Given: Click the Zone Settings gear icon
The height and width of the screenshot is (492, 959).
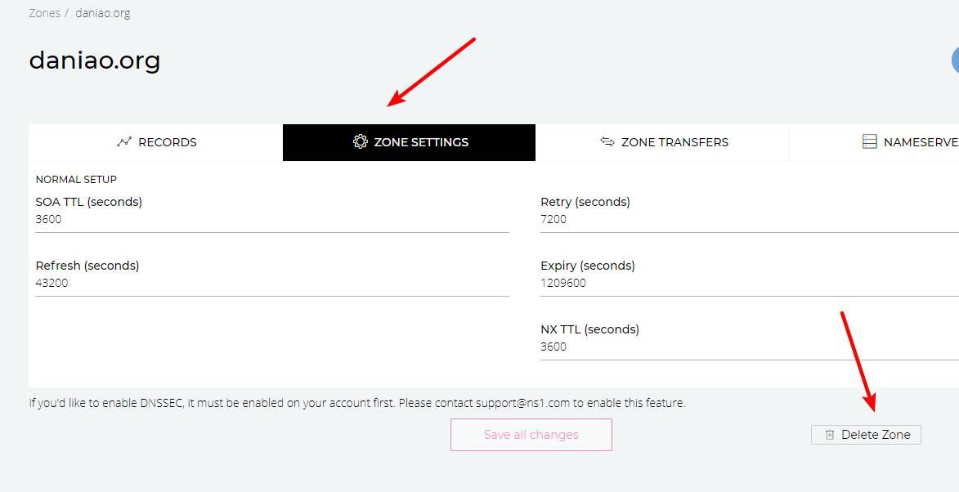Looking at the screenshot, I should point(361,141).
